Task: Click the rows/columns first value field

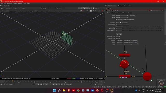Action: click(x=119, y=25)
